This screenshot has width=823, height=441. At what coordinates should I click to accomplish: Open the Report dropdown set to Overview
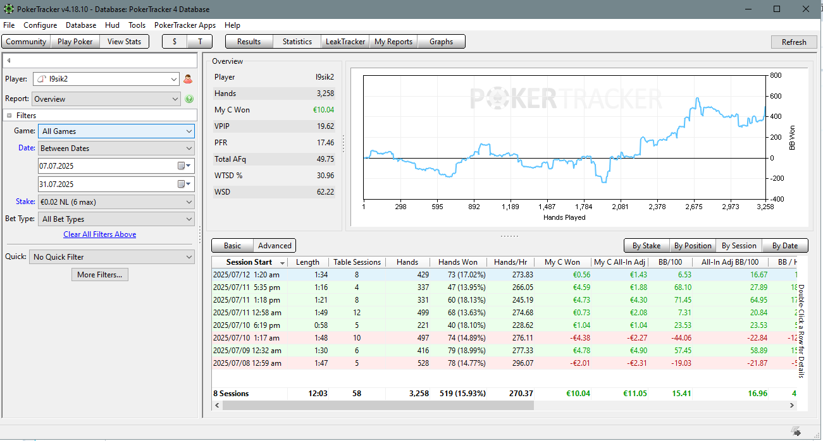(x=106, y=99)
